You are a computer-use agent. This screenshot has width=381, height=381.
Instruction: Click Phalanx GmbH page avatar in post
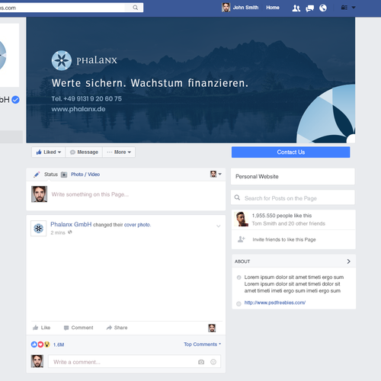pyautogui.click(x=39, y=229)
